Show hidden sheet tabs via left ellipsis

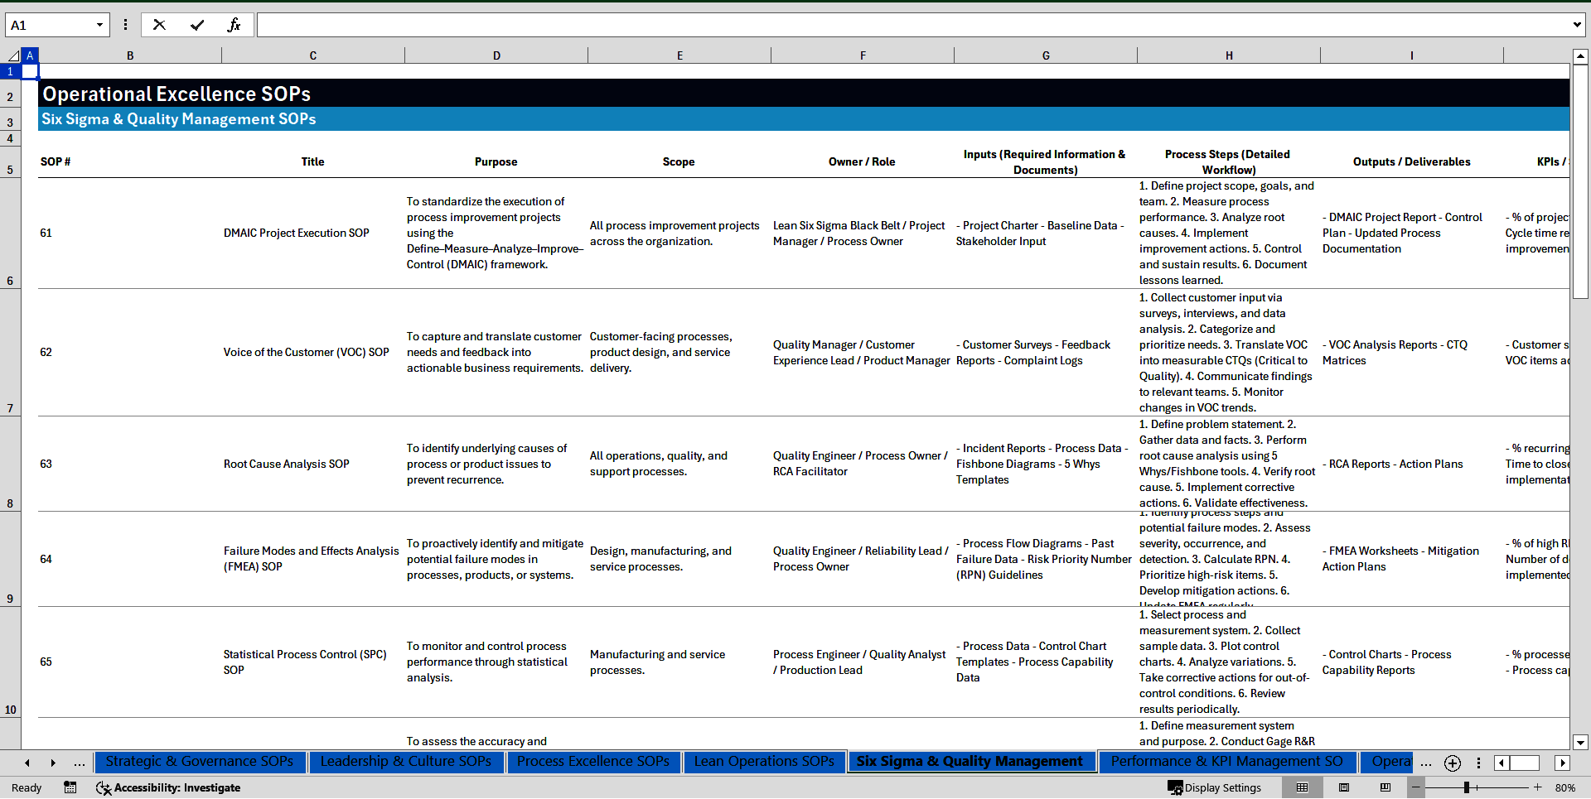[80, 763]
